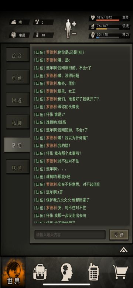Screen dimensions: 133x288
Task: Tap the weather sunny icon
Action: [x=14, y=22]
